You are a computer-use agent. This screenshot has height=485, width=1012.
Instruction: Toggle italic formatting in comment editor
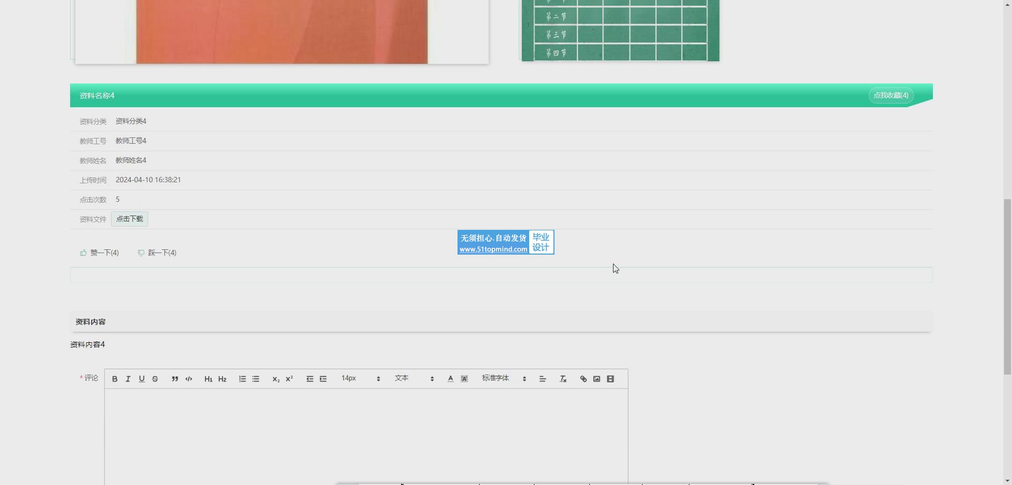pos(128,379)
